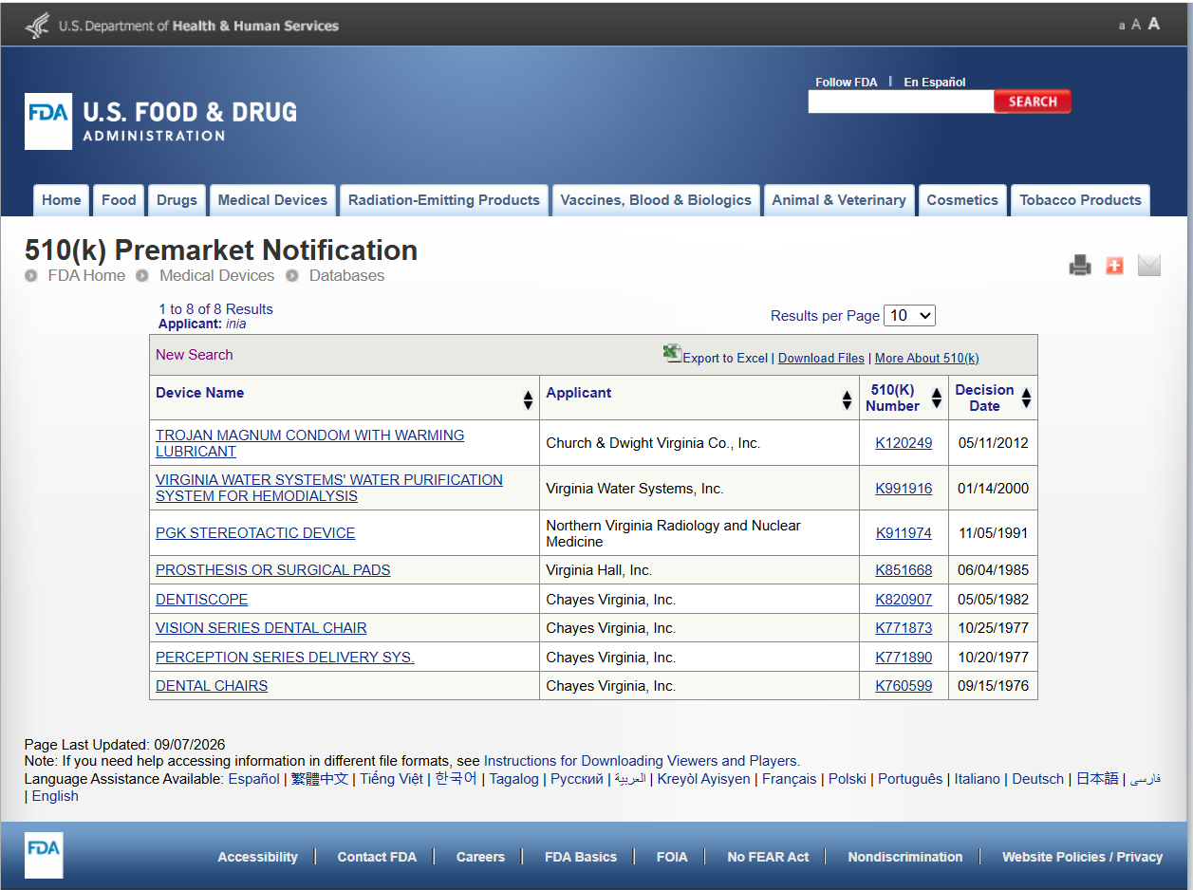Open the Results per Page dropdown

pyautogui.click(x=909, y=316)
